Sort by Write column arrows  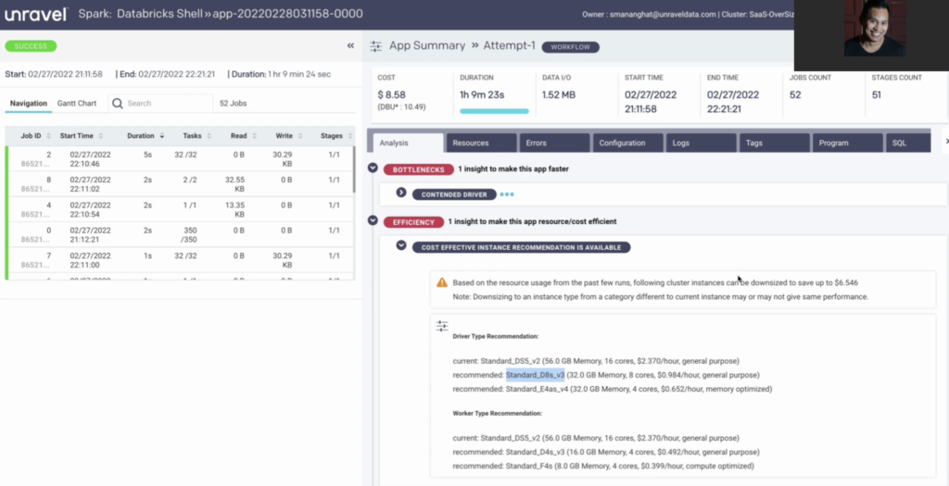click(300, 136)
